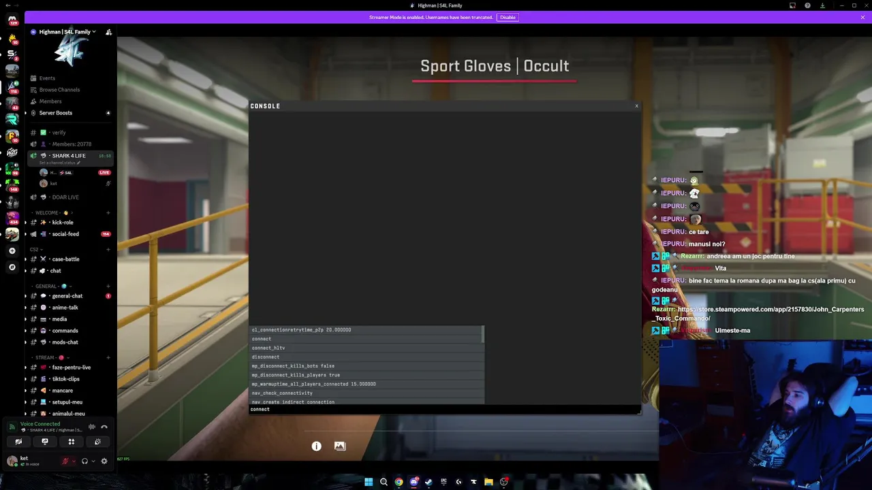Open the Highman | S4L Family server dropdown
The image size is (872, 490).
pyautogui.click(x=63, y=32)
